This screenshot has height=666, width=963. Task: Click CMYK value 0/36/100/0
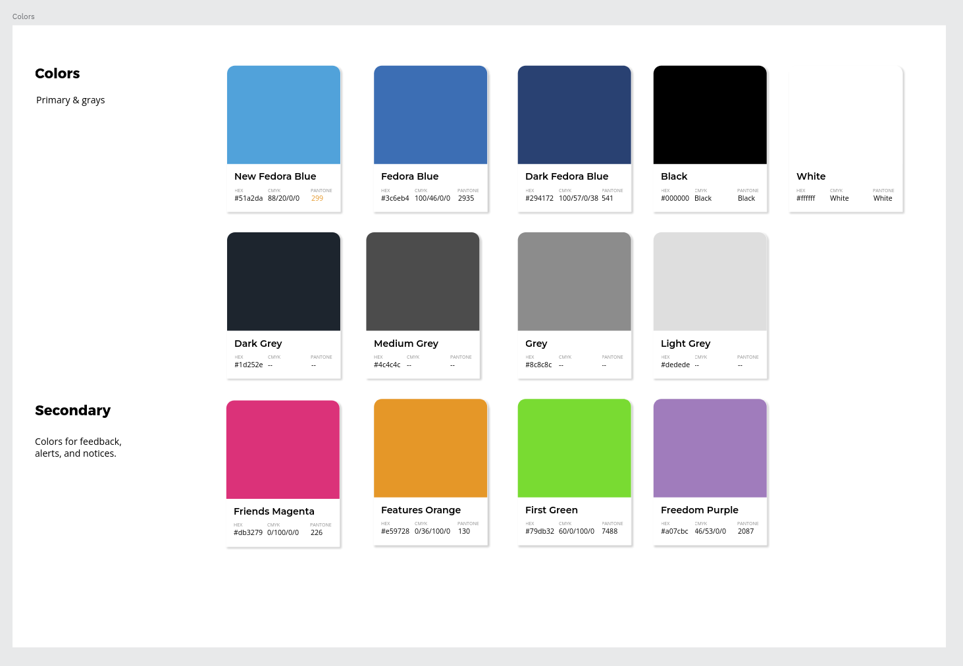pos(432,531)
